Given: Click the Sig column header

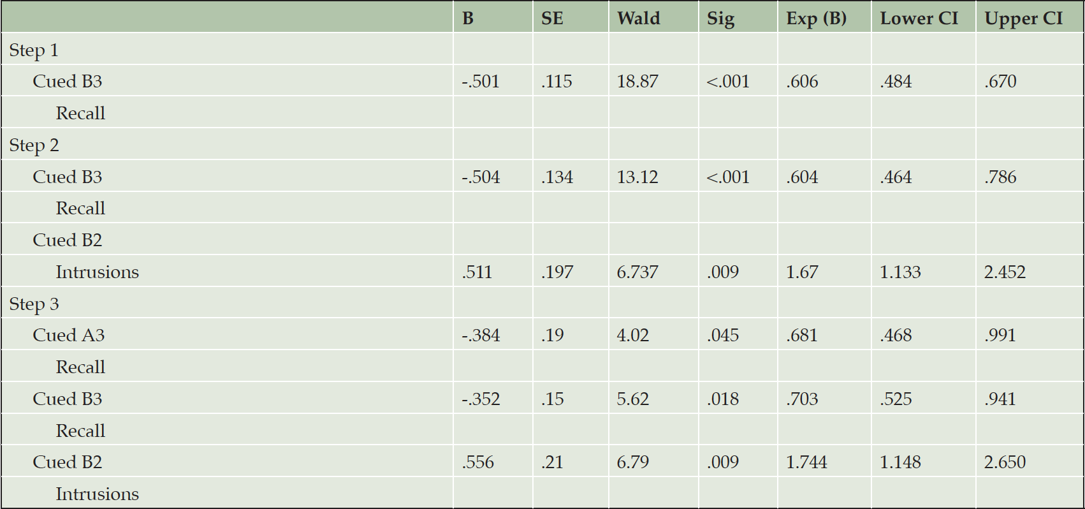Looking at the screenshot, I should click(x=720, y=19).
